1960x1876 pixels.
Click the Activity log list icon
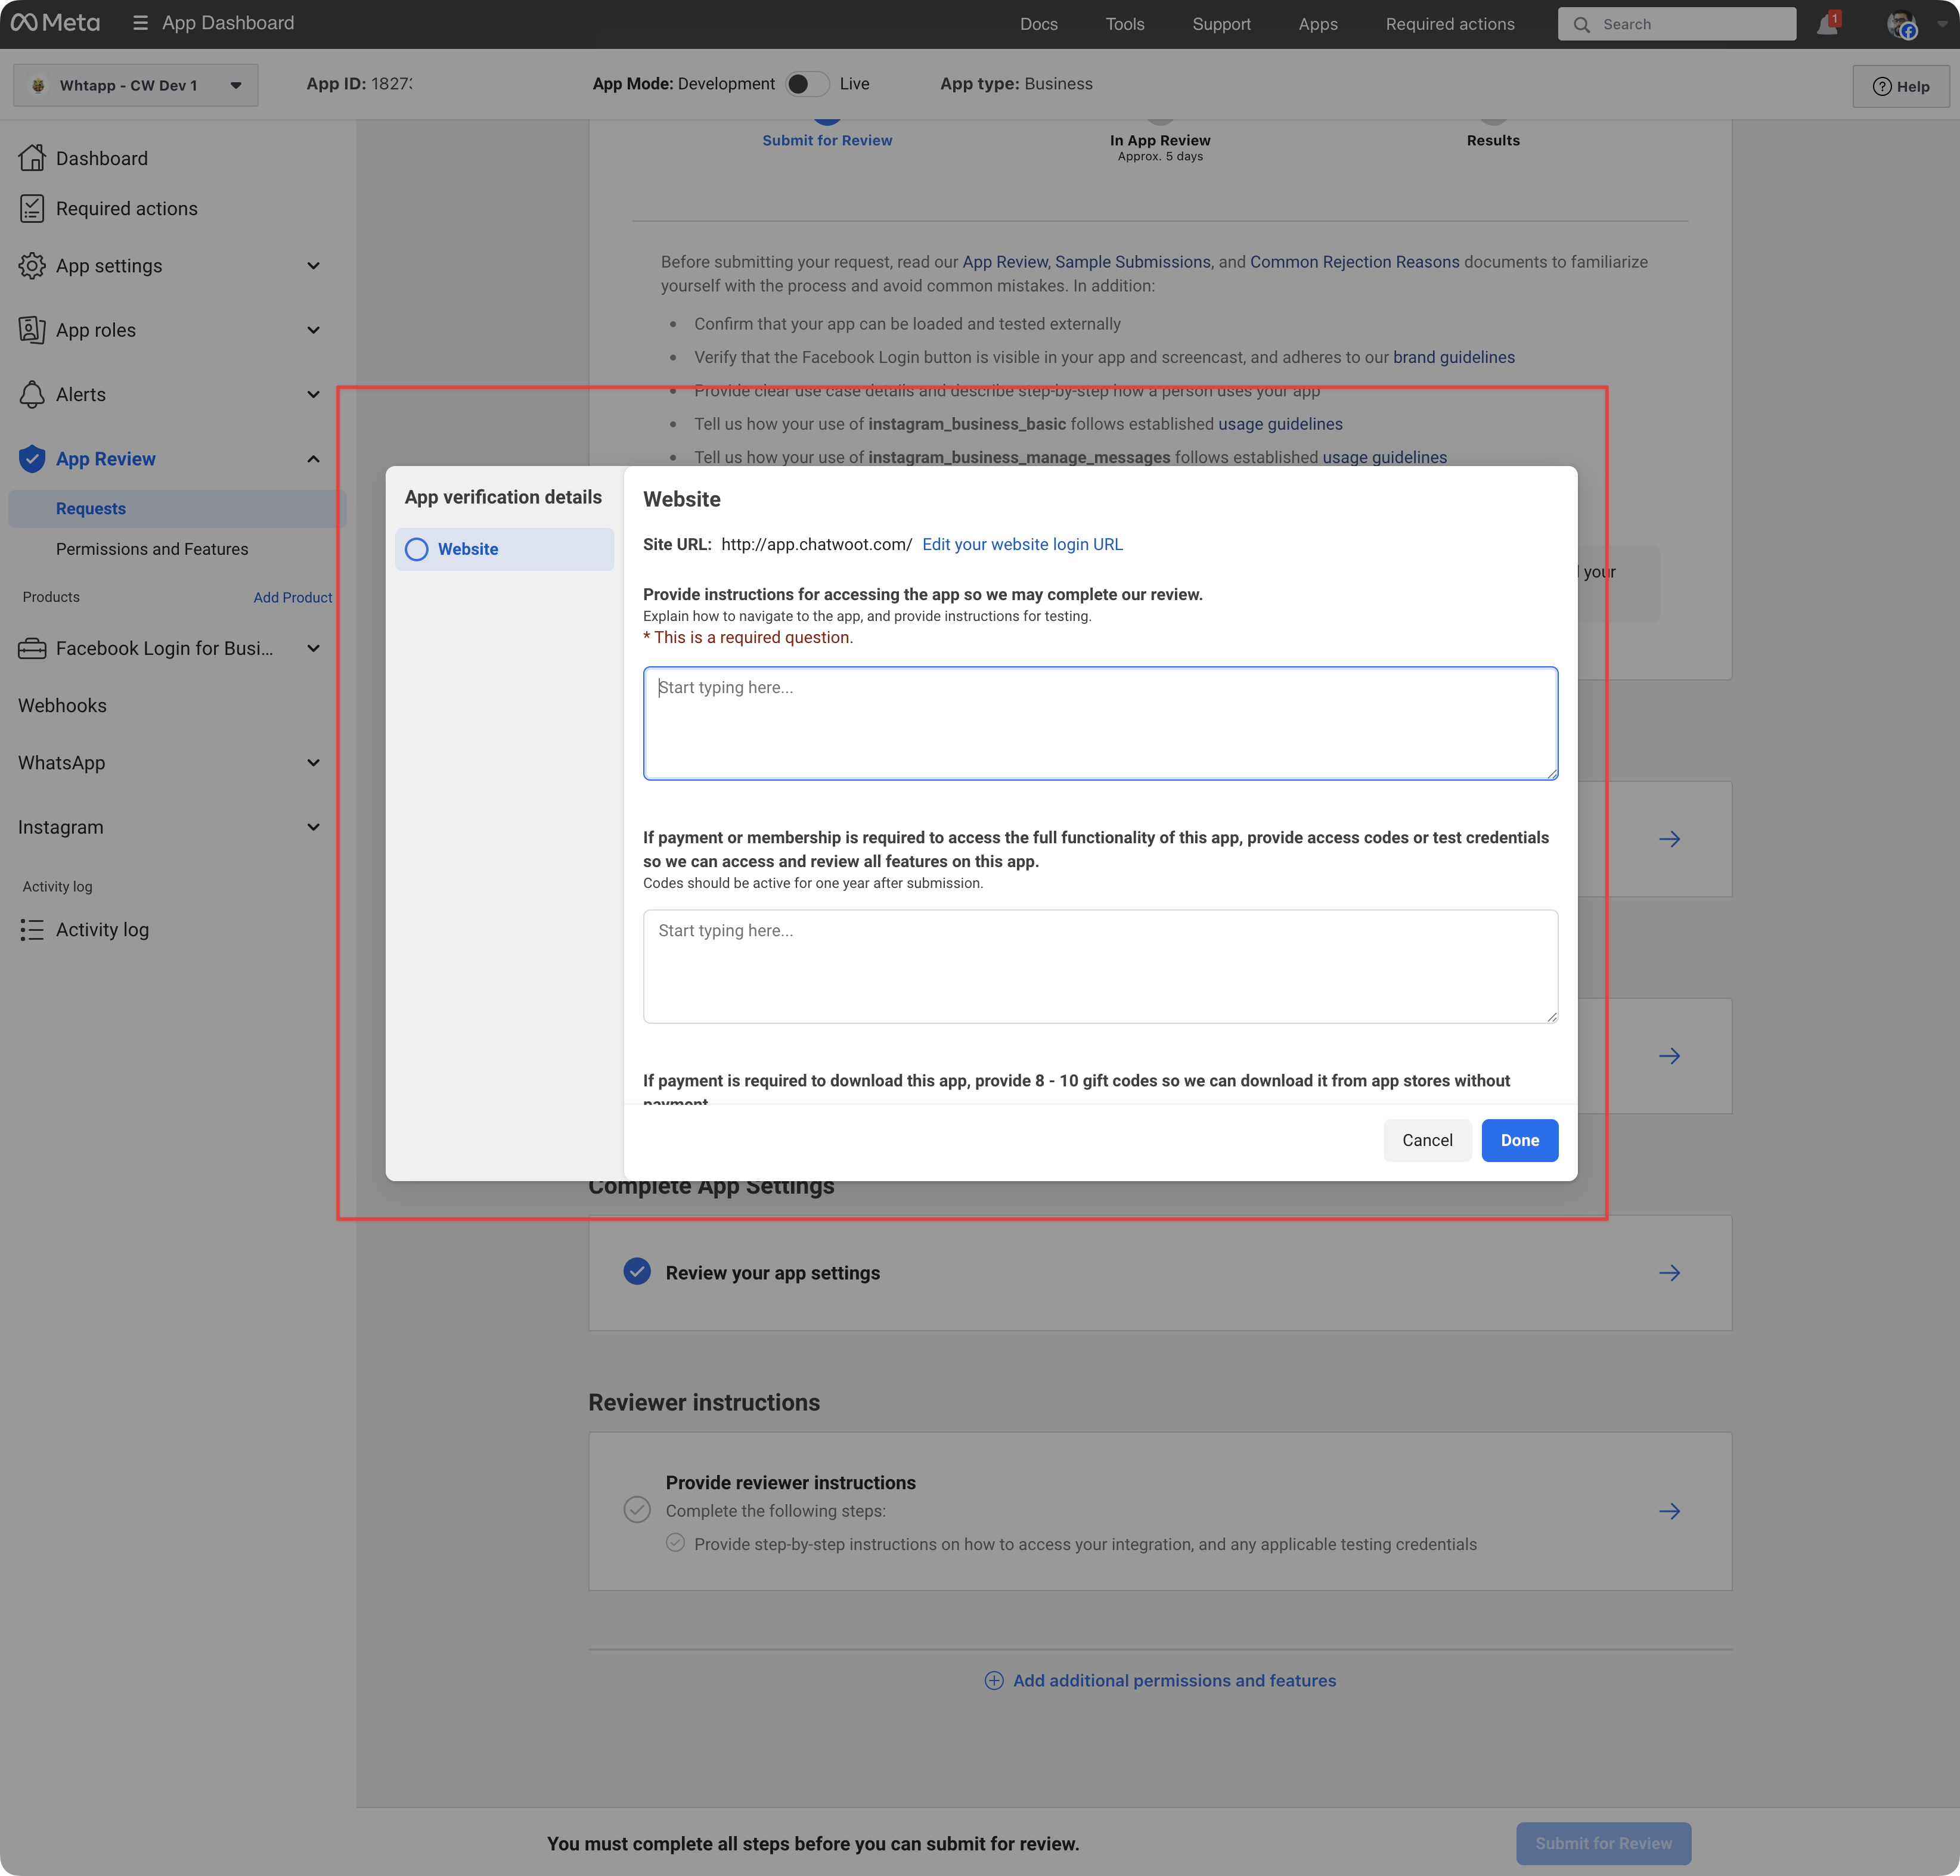tap(32, 930)
